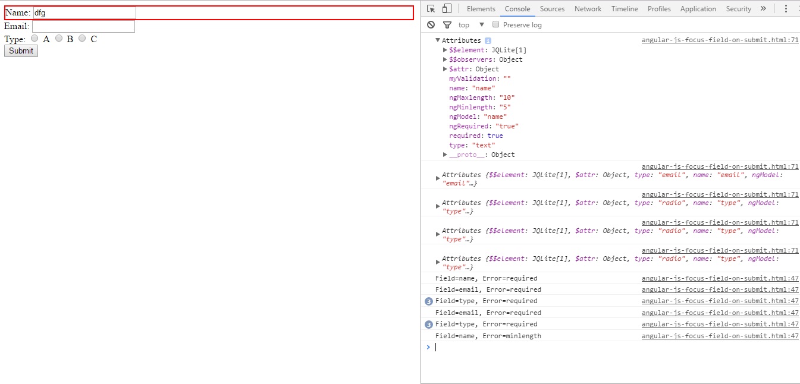Viewport: 800px width, 384px height.
Task: Switch to the Sources tab
Action: pos(552,8)
